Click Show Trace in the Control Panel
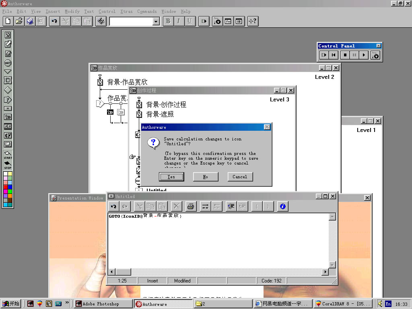The image size is (412, 309). pos(375,55)
